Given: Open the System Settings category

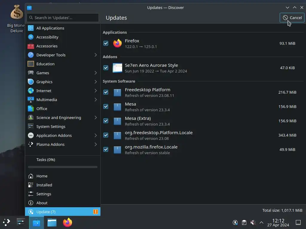Looking at the screenshot, I should (x=63, y=126).
